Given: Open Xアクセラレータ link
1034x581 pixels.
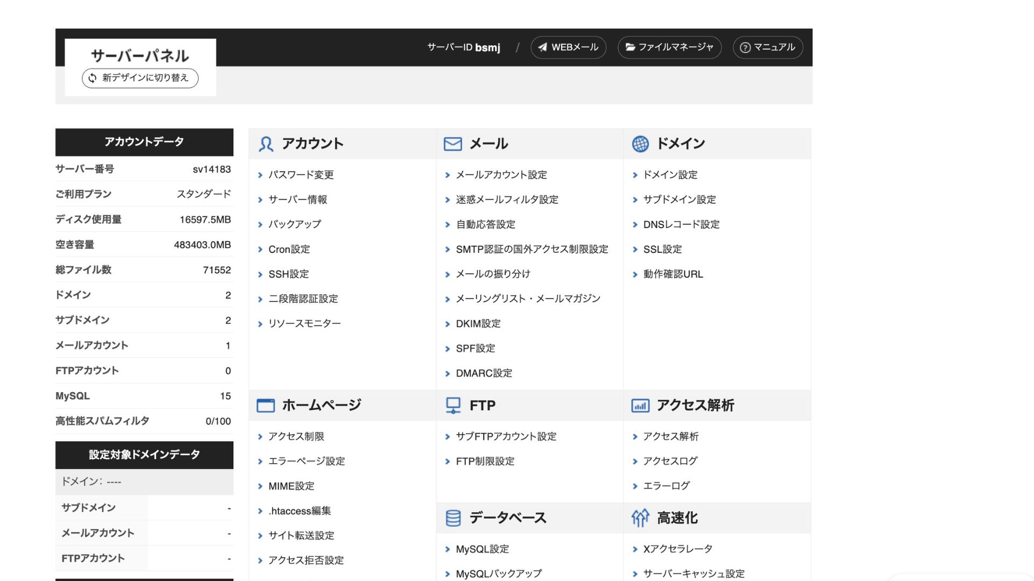Looking at the screenshot, I should click(677, 549).
